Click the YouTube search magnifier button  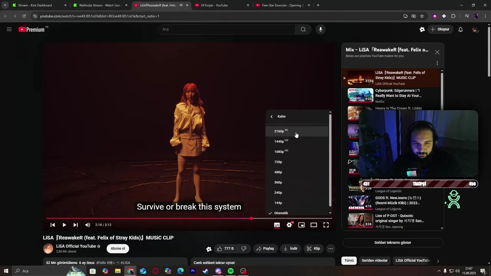303,29
